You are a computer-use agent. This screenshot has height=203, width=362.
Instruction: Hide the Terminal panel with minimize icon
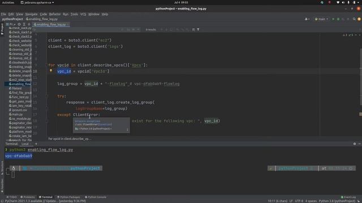tap(360, 144)
